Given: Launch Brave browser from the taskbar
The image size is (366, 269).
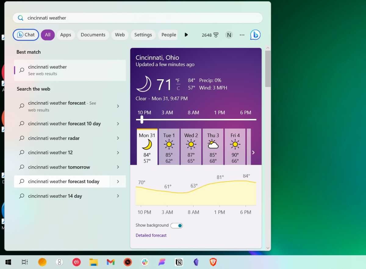Looking at the screenshot, I should point(213,262).
